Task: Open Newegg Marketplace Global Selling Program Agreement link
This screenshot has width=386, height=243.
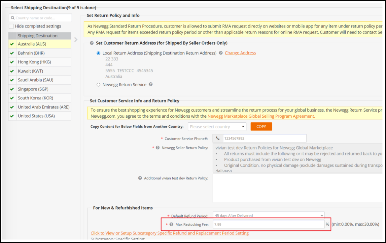Action: pyautogui.click(x=261, y=116)
